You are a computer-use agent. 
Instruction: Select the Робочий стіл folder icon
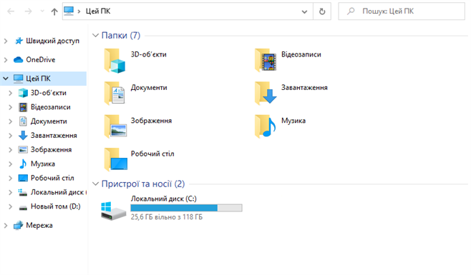115,159
